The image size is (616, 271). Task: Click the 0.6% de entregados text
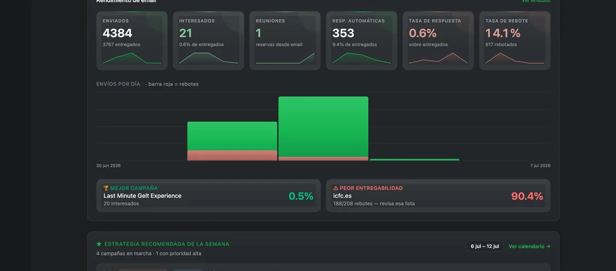click(201, 45)
